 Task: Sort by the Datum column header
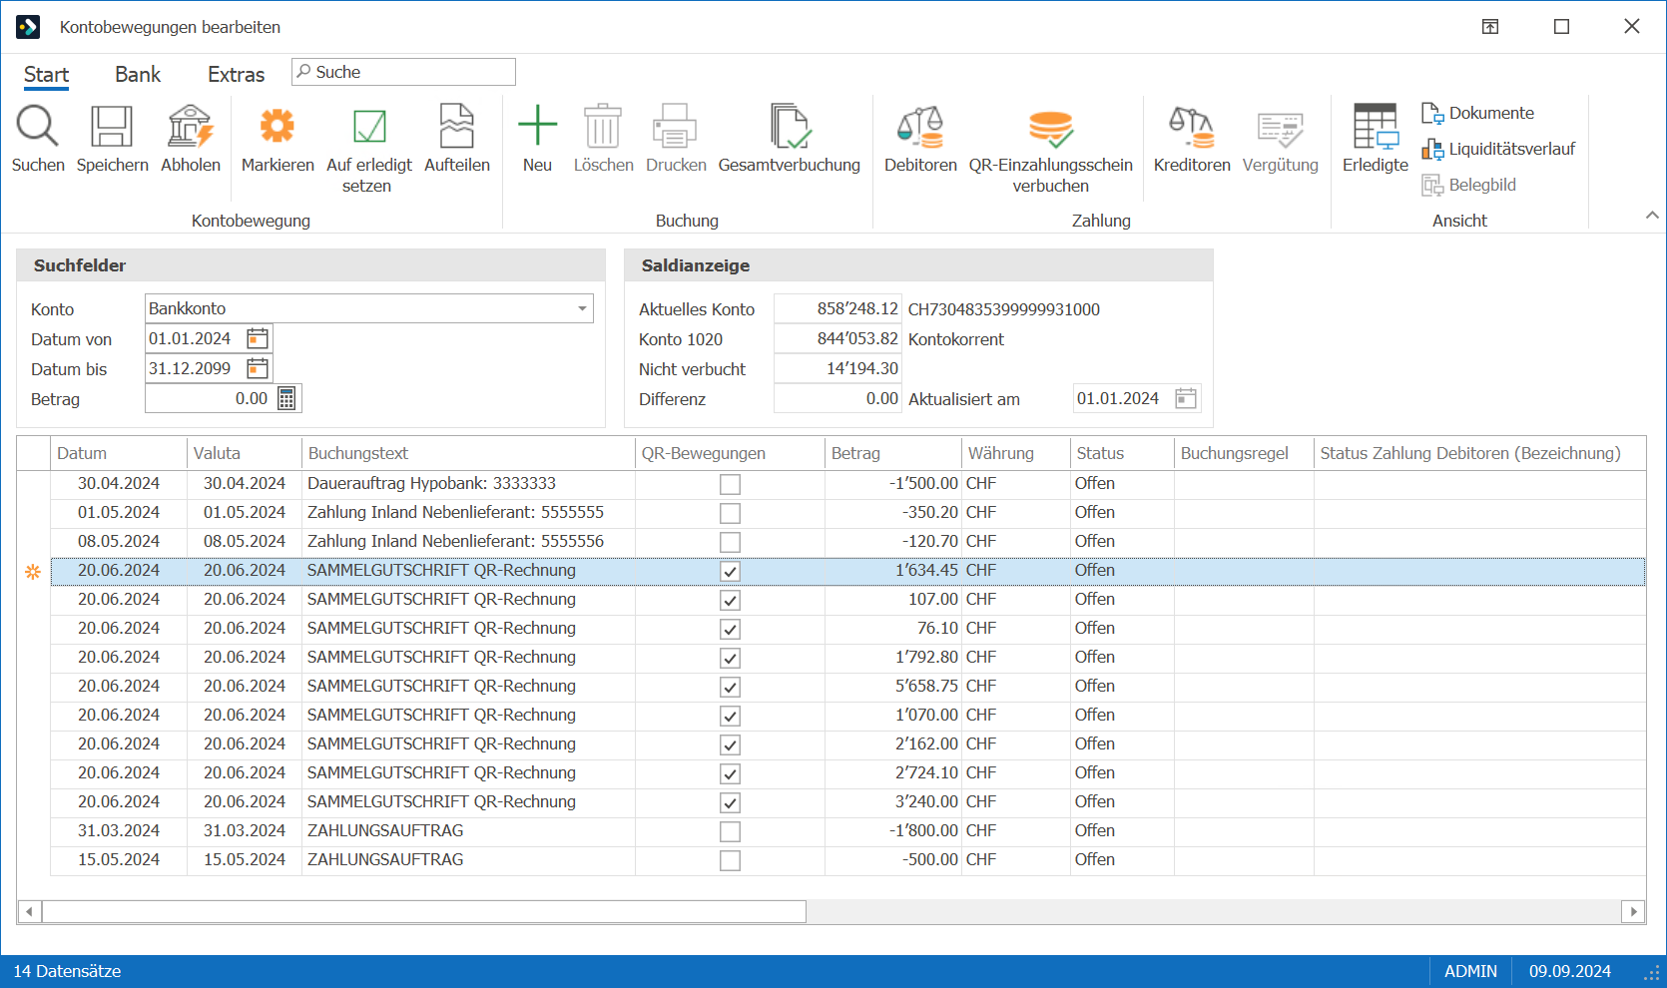tap(119, 453)
